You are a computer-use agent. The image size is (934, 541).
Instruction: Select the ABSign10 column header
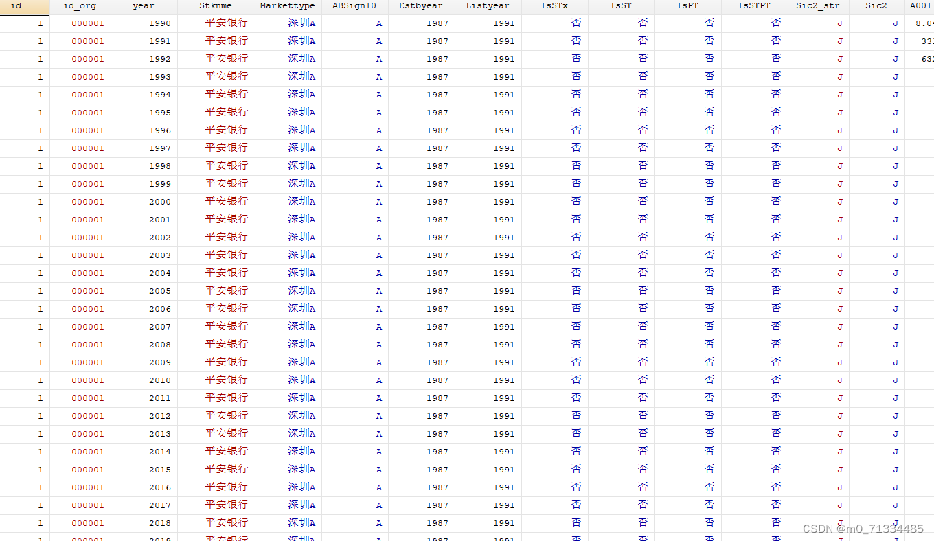click(354, 5)
